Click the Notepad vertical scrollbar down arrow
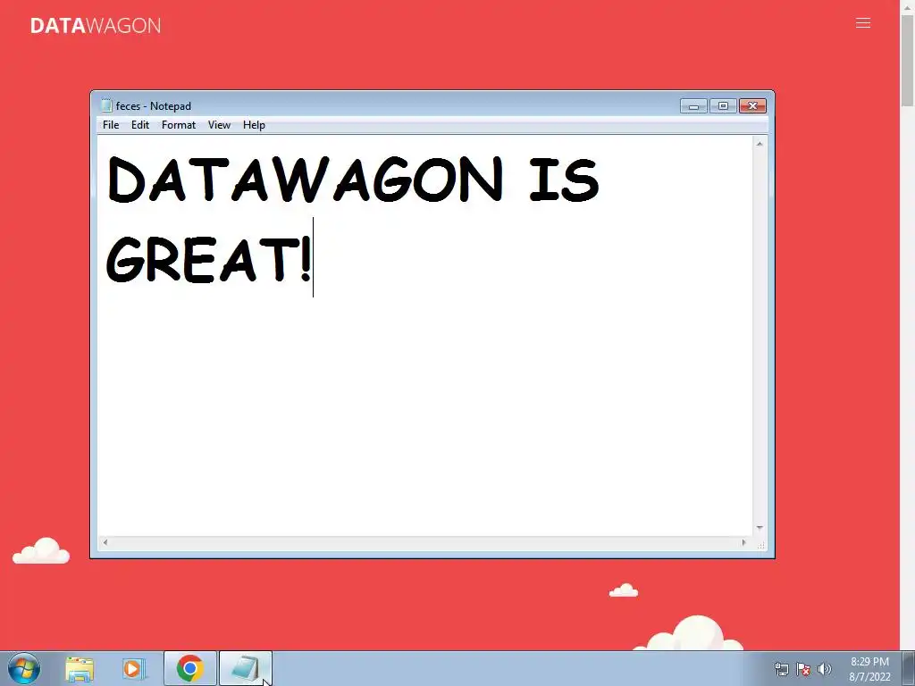 point(760,527)
